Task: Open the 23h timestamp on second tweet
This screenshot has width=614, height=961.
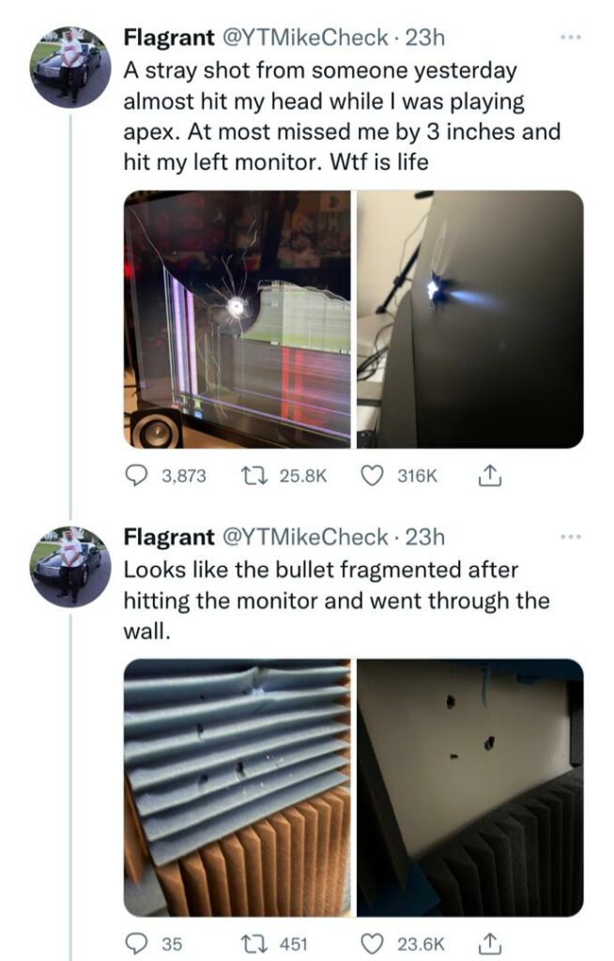Action: point(427,538)
